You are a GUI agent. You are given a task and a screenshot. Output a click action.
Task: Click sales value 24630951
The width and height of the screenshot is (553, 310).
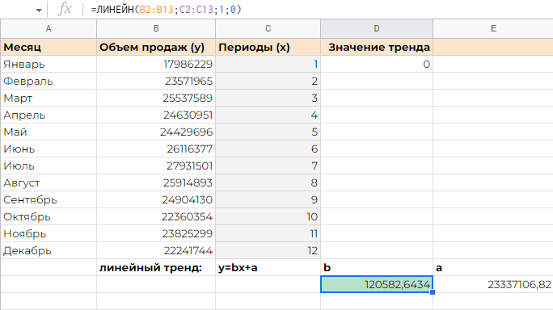pyautogui.click(x=156, y=115)
